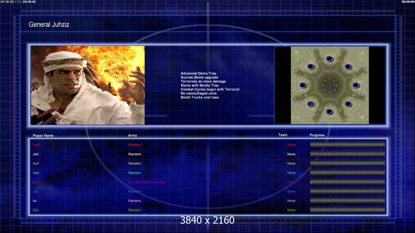
Task: Click General Juhziz's portrait image
Action: pyautogui.click(x=88, y=85)
